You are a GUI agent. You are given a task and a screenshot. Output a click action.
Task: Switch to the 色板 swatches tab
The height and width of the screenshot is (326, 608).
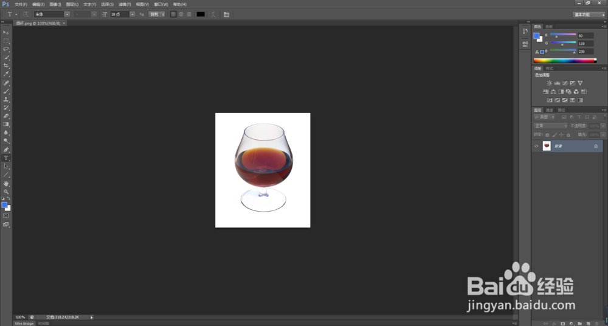pos(549,27)
